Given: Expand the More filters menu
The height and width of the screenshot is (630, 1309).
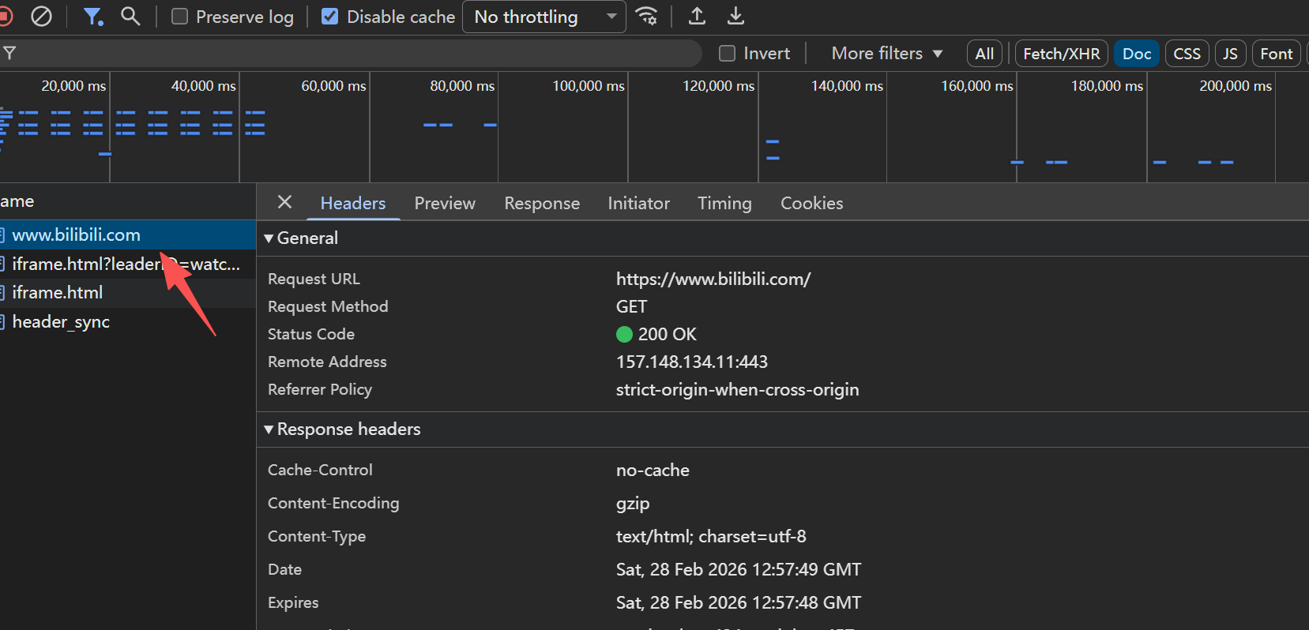Looking at the screenshot, I should coord(886,54).
